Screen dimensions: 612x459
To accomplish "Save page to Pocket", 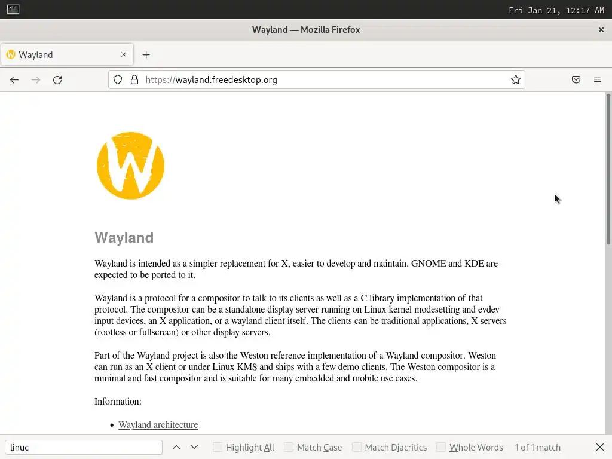I will click(576, 79).
